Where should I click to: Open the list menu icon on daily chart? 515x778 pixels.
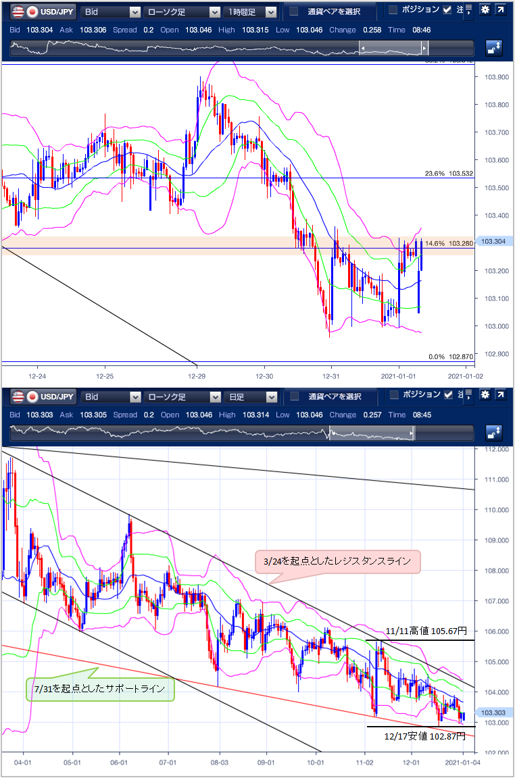click(x=469, y=394)
